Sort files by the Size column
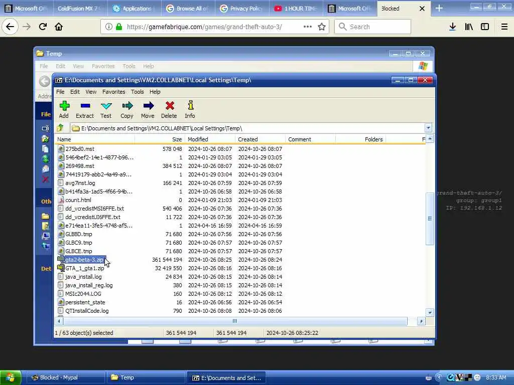Screen dimensions: 514x385 (x=160, y=139)
